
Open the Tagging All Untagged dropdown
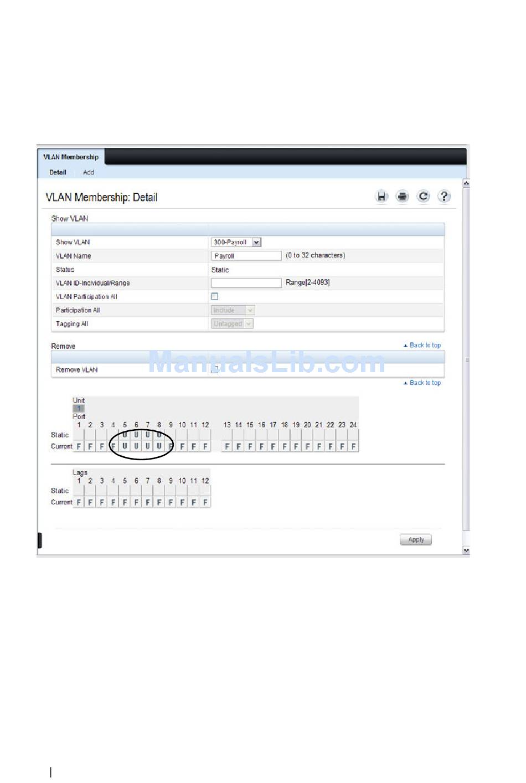pos(232,324)
